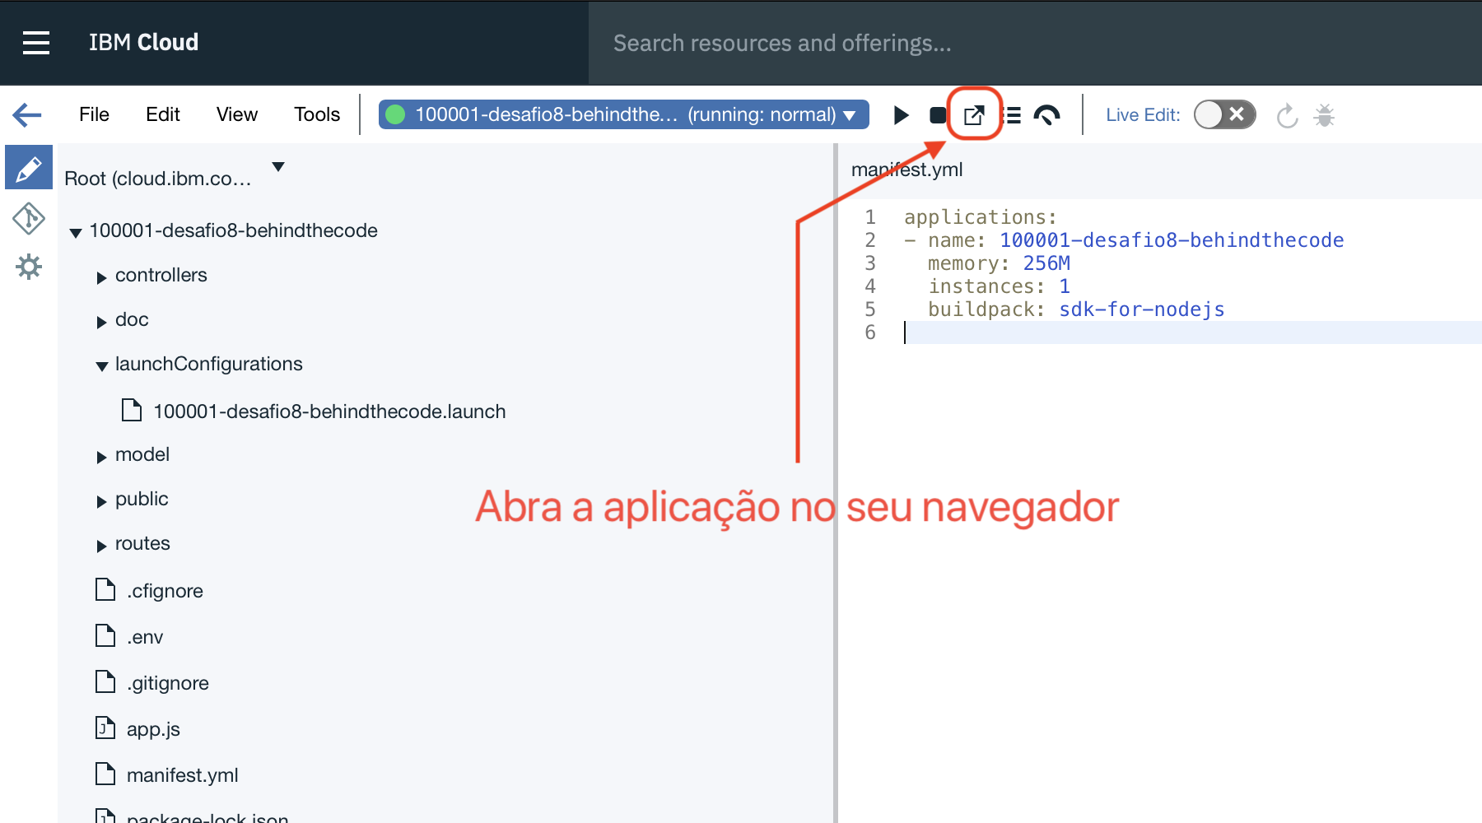Expand the doc folder
The image size is (1482, 823).
pyautogui.click(x=101, y=323)
